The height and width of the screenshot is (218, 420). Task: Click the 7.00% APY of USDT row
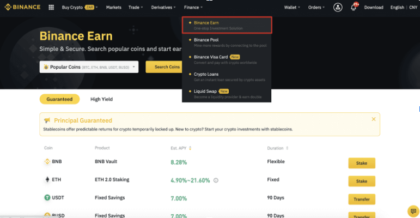pyautogui.click(x=179, y=198)
